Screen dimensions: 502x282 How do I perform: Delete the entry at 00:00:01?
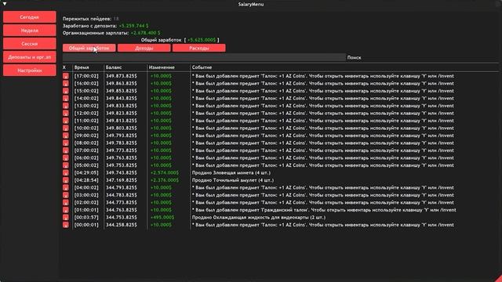66,225
